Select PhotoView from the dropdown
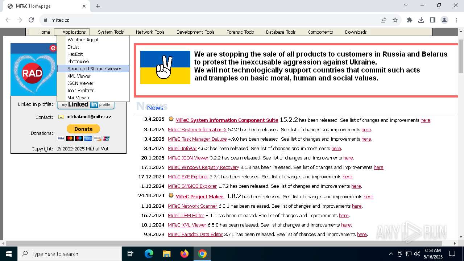The image size is (464, 261). coord(93,61)
